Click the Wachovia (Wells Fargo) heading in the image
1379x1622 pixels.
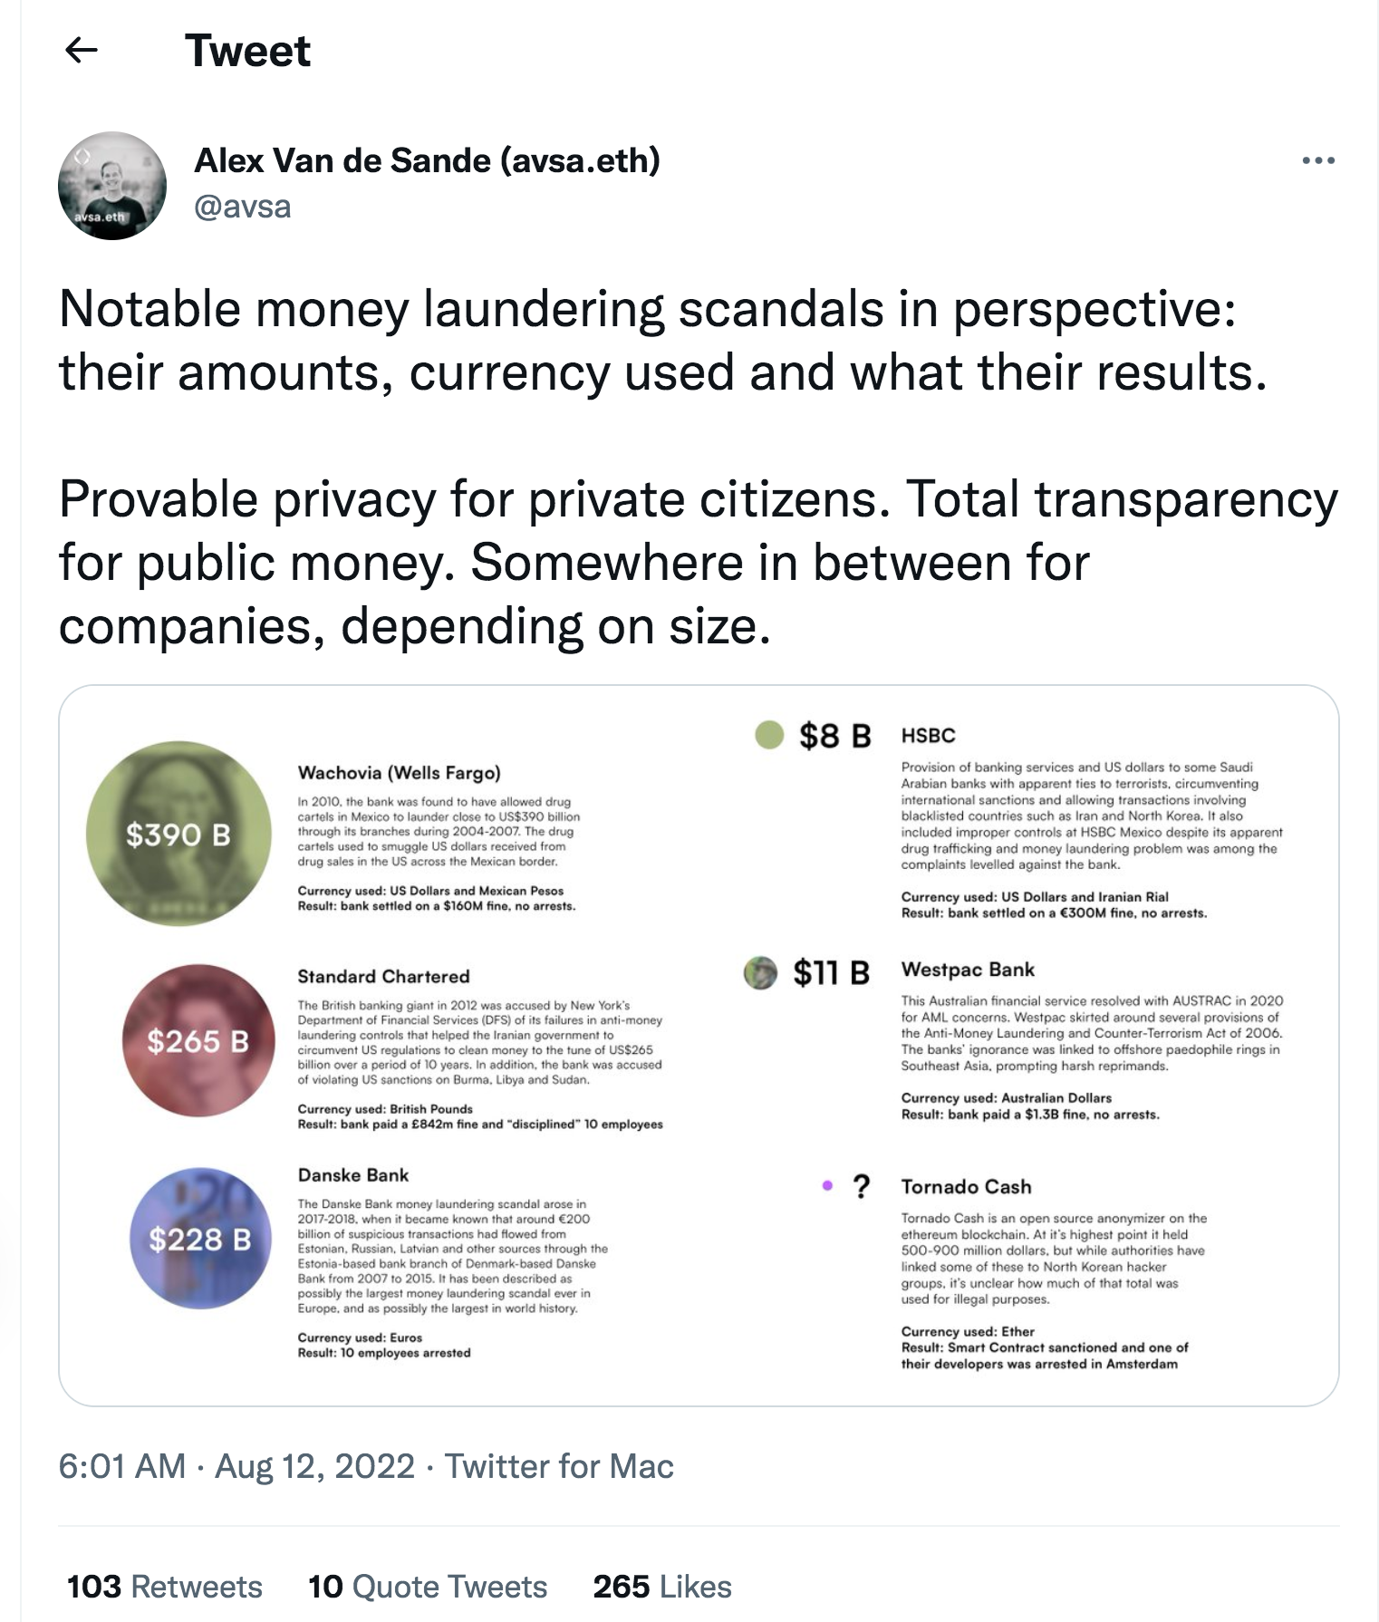point(399,773)
